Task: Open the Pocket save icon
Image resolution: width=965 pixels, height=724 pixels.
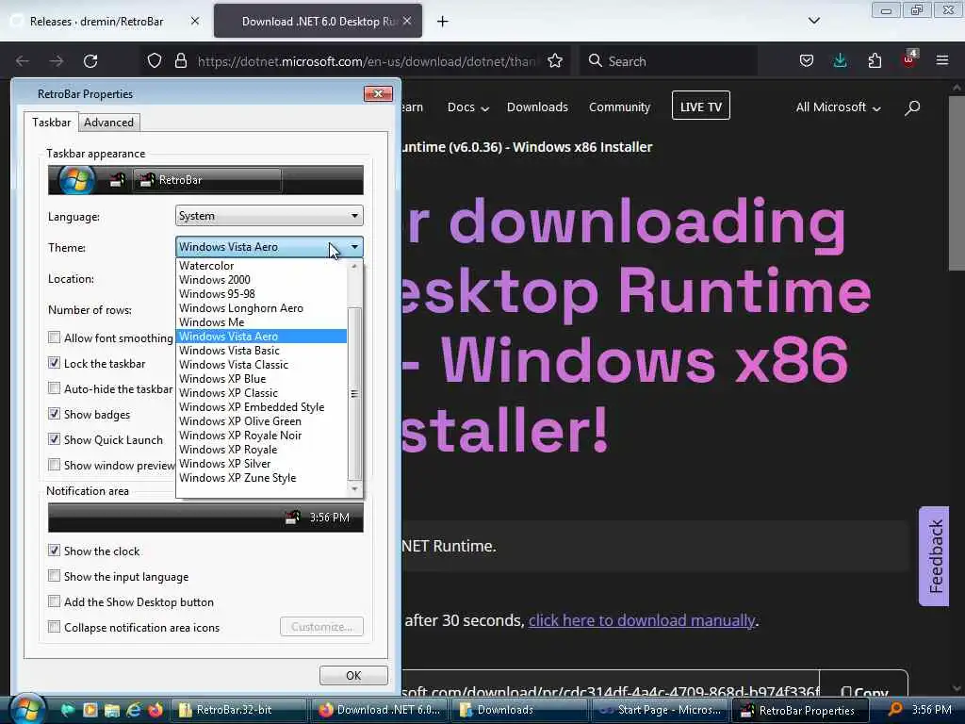Action: click(x=807, y=61)
